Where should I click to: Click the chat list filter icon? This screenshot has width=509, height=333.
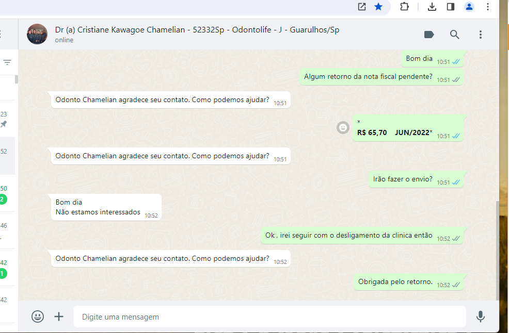pos(7,62)
